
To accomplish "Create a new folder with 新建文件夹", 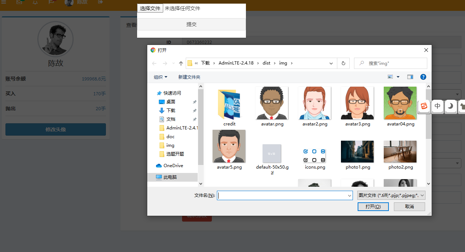I will coord(189,77).
